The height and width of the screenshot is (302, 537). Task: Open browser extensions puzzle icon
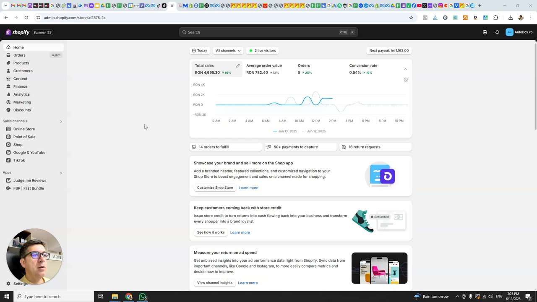click(495, 18)
